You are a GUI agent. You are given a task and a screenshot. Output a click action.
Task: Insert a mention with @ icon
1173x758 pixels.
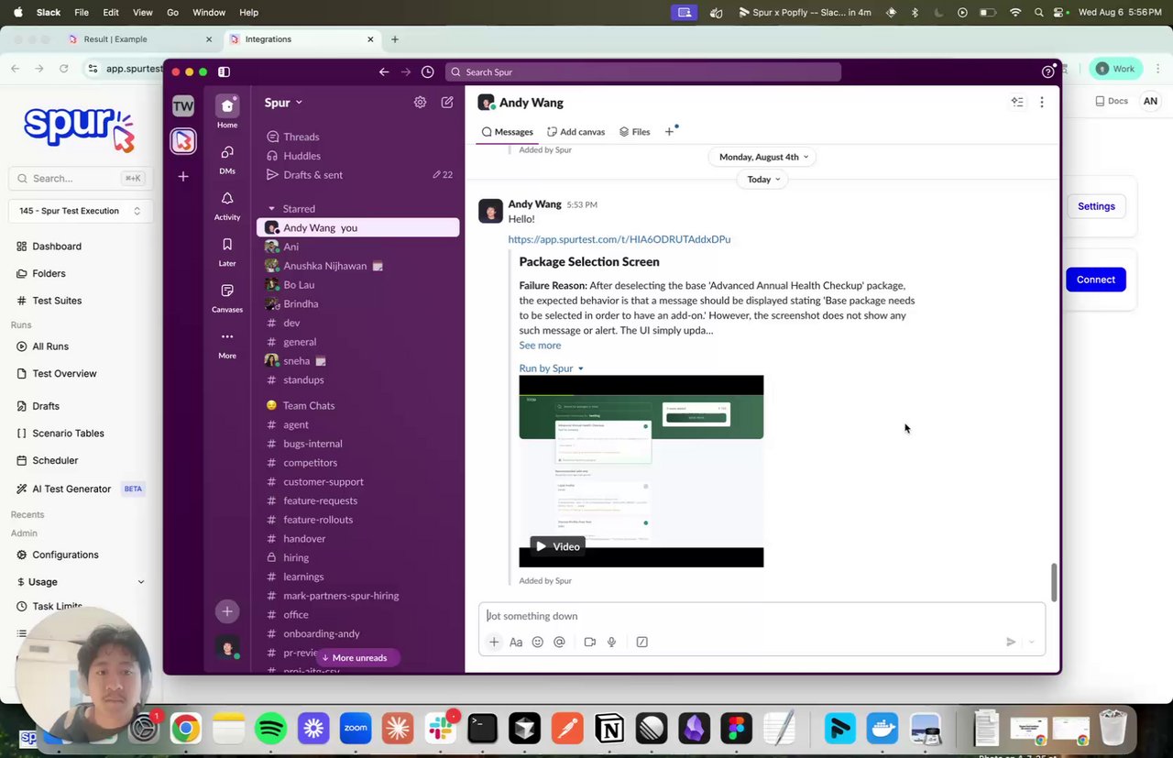pyautogui.click(x=559, y=642)
